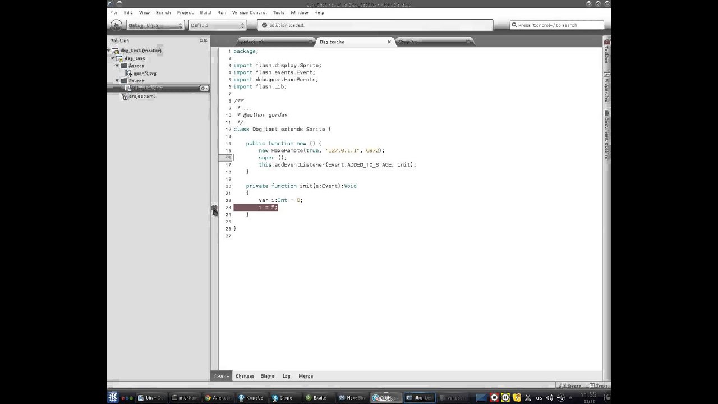Switch to the Log view tab
Image resolution: width=718 pixels, height=404 pixels.
pos(287,376)
